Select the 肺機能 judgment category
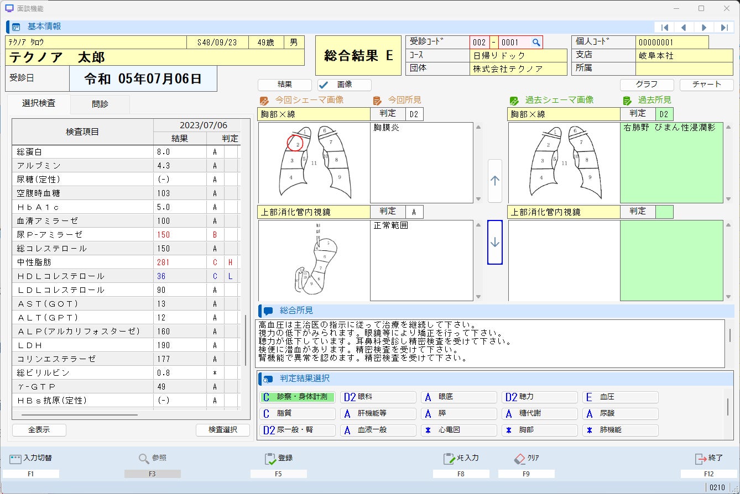This screenshot has height=494, width=740. click(x=621, y=430)
